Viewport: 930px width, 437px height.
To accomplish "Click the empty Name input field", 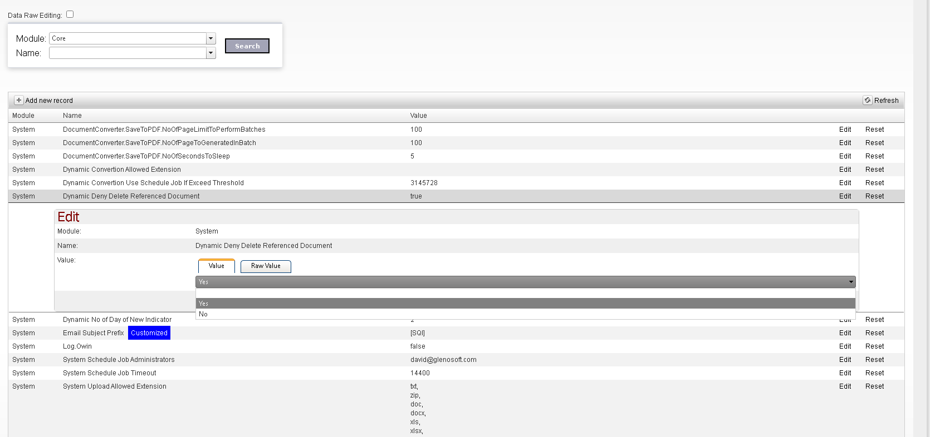I will (x=128, y=53).
